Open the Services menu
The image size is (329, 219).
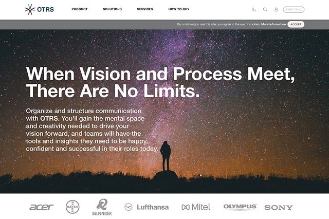click(145, 9)
